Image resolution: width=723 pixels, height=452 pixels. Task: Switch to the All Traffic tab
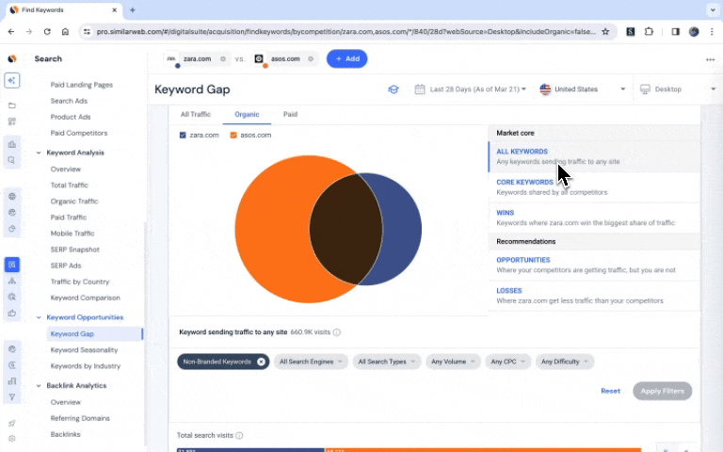pos(196,114)
